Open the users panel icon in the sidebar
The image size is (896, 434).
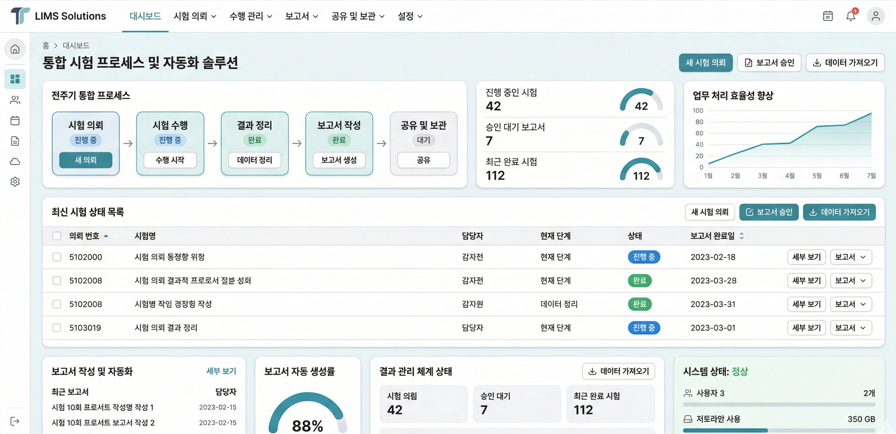pos(15,100)
